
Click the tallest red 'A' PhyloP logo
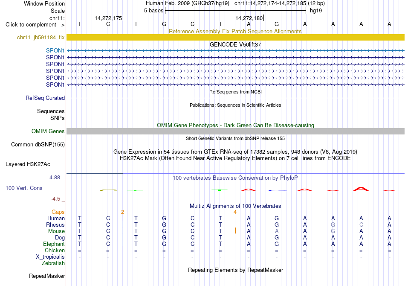(x=361, y=189)
